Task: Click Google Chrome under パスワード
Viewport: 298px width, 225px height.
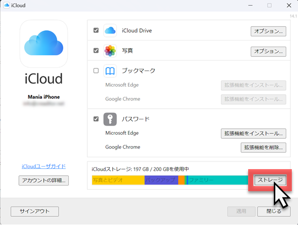Action: 123,147
